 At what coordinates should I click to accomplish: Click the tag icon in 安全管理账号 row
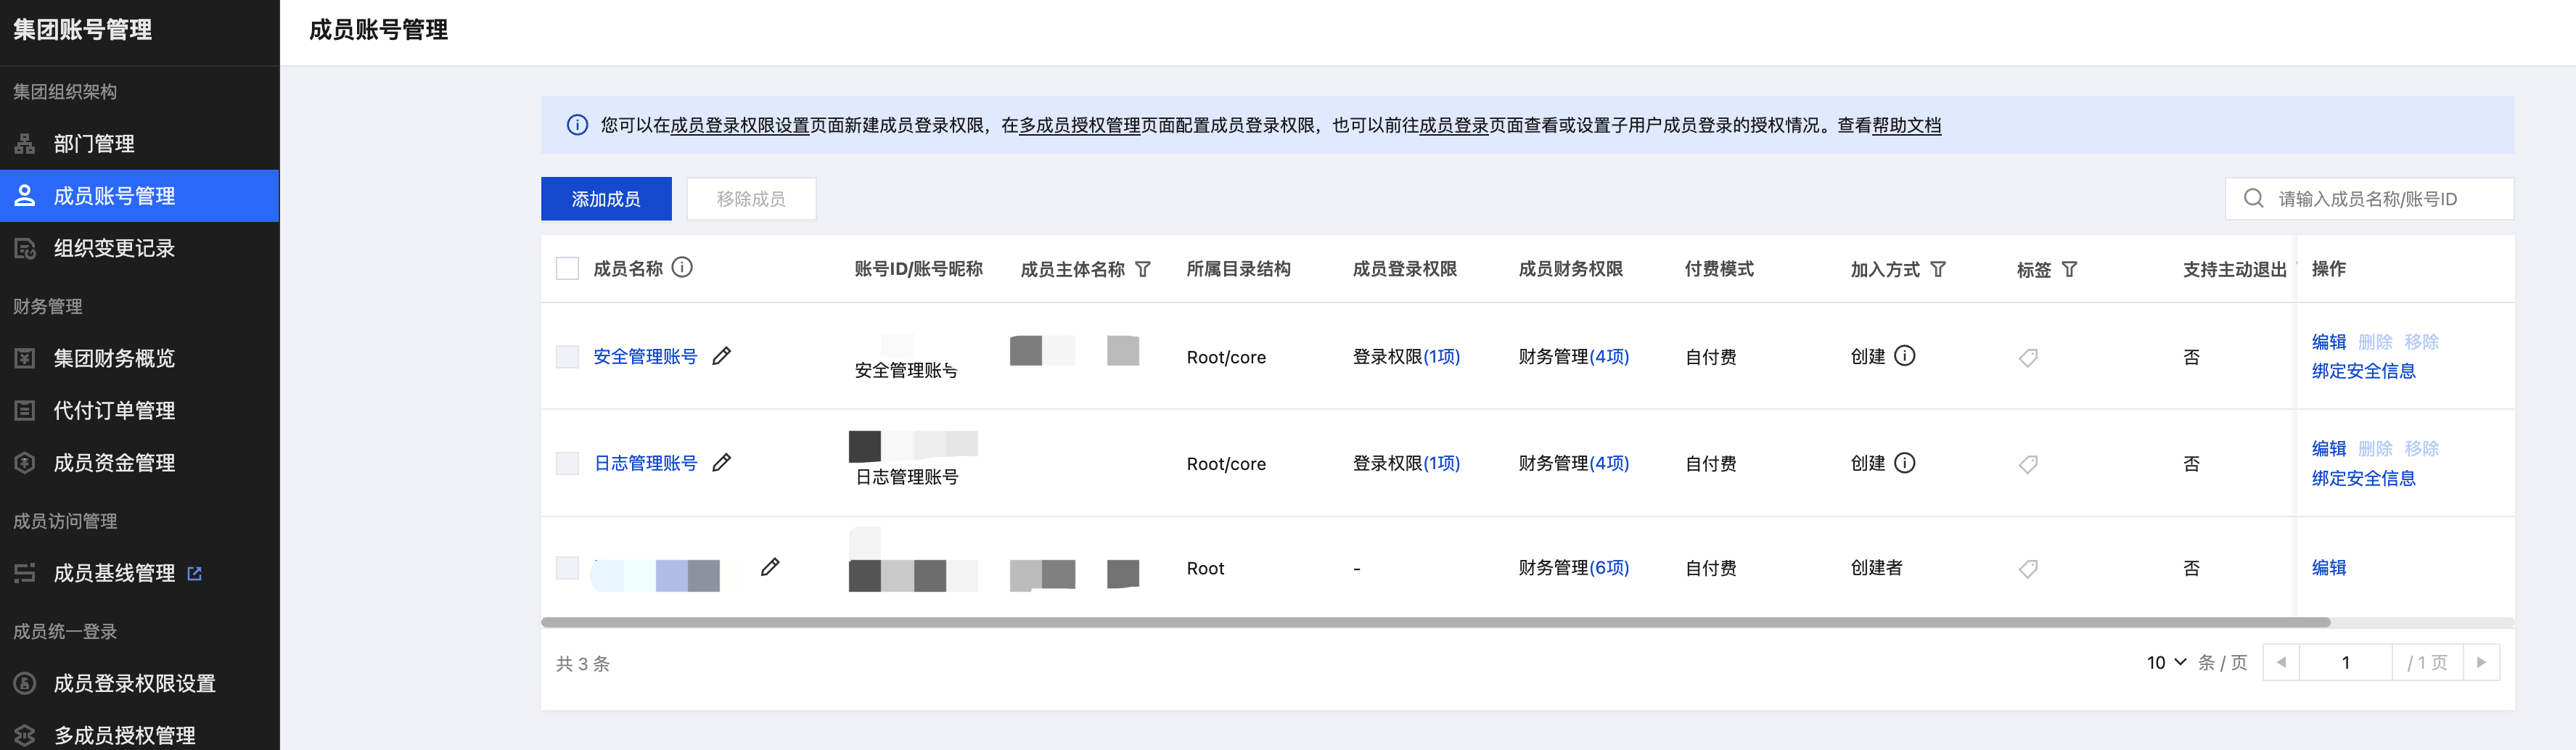tap(2028, 358)
